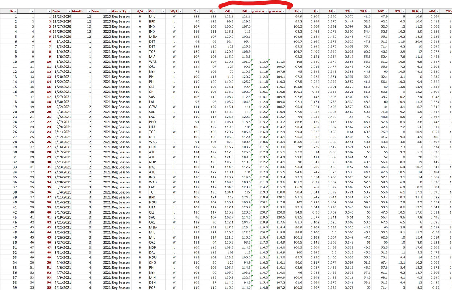This screenshot has width=452, height=290.
Task: Click the 12/30/2020 date cell
Action: click(x=61, y=37)
